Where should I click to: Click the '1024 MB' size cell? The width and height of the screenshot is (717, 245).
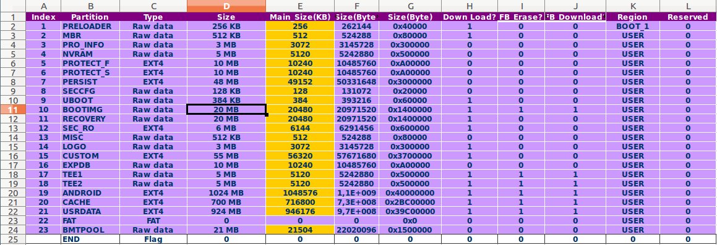coord(226,193)
